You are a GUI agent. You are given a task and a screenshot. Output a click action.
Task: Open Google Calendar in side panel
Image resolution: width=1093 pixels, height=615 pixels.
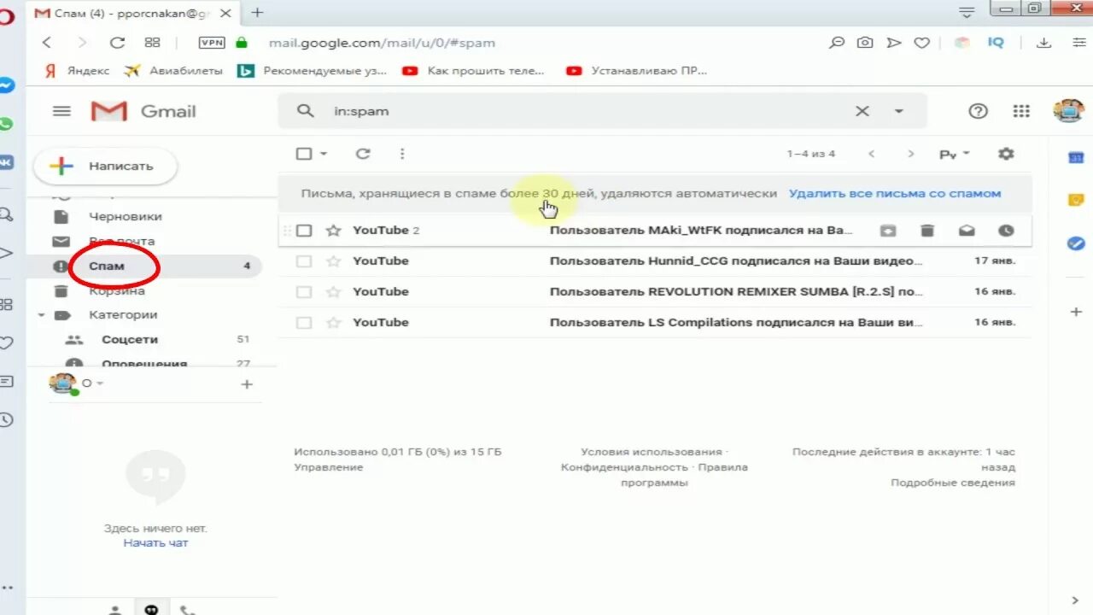(1076, 158)
